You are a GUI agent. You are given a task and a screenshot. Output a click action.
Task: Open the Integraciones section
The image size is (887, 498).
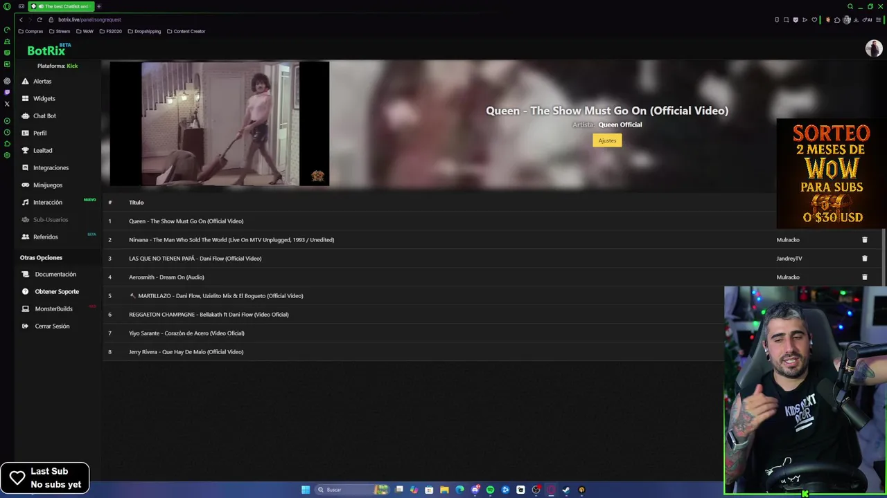[x=51, y=167]
